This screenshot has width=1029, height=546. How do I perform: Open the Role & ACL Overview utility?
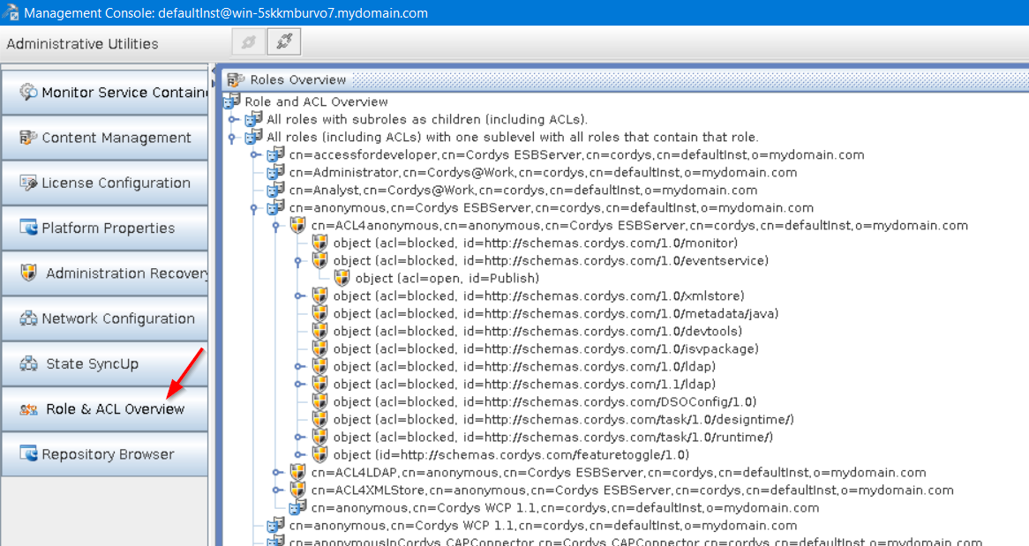click(x=105, y=409)
